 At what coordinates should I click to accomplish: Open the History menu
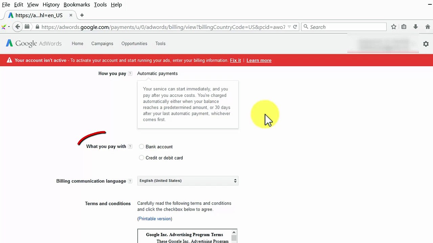point(51,5)
